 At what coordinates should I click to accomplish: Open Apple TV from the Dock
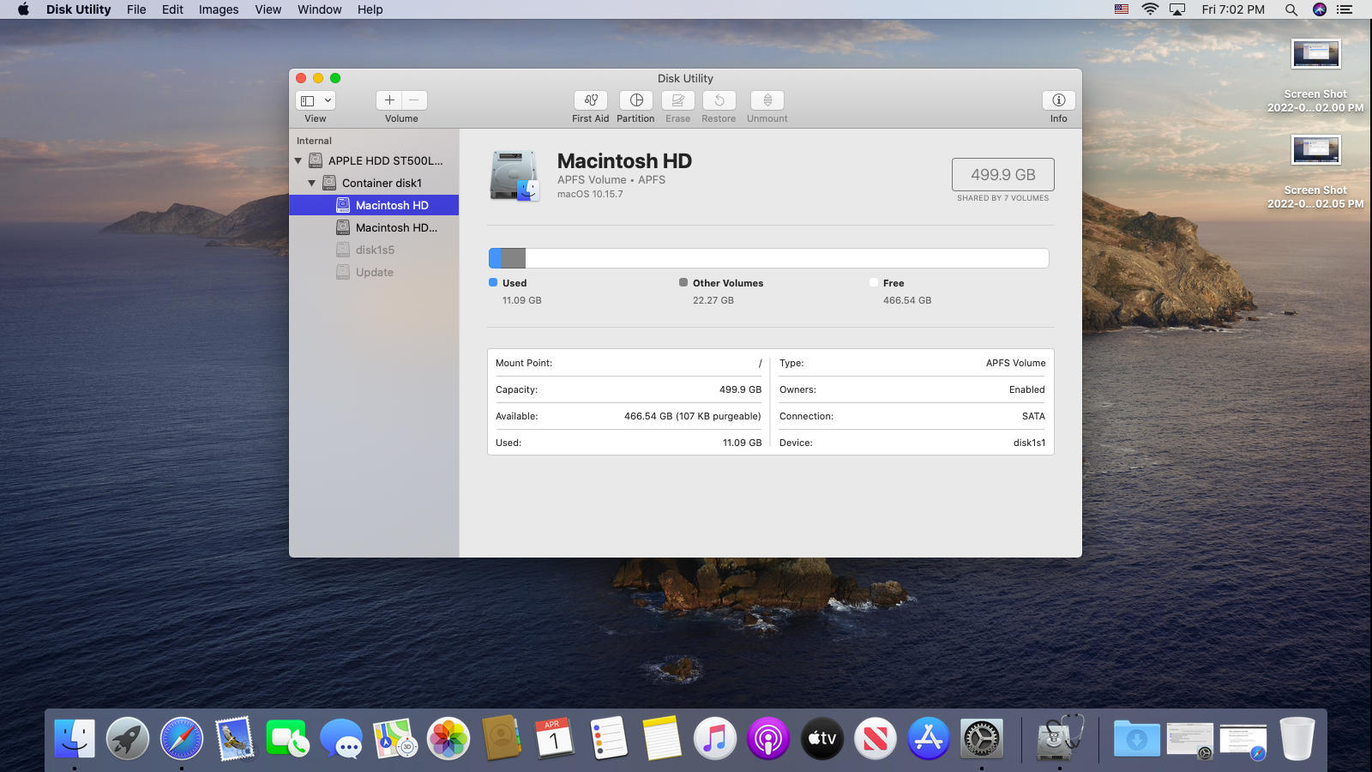[x=822, y=738]
